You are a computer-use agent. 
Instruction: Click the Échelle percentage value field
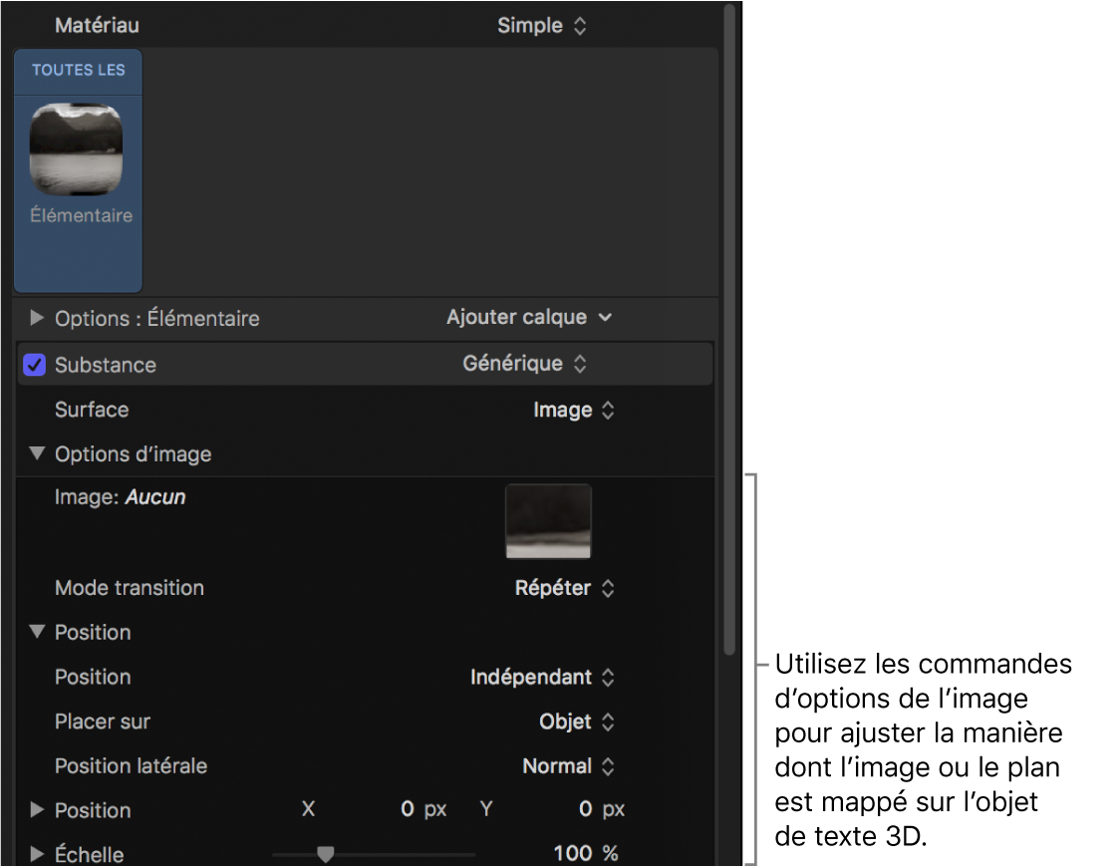point(574,854)
